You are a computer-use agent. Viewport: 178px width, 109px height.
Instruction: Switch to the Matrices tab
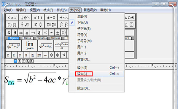coord(56,38)
